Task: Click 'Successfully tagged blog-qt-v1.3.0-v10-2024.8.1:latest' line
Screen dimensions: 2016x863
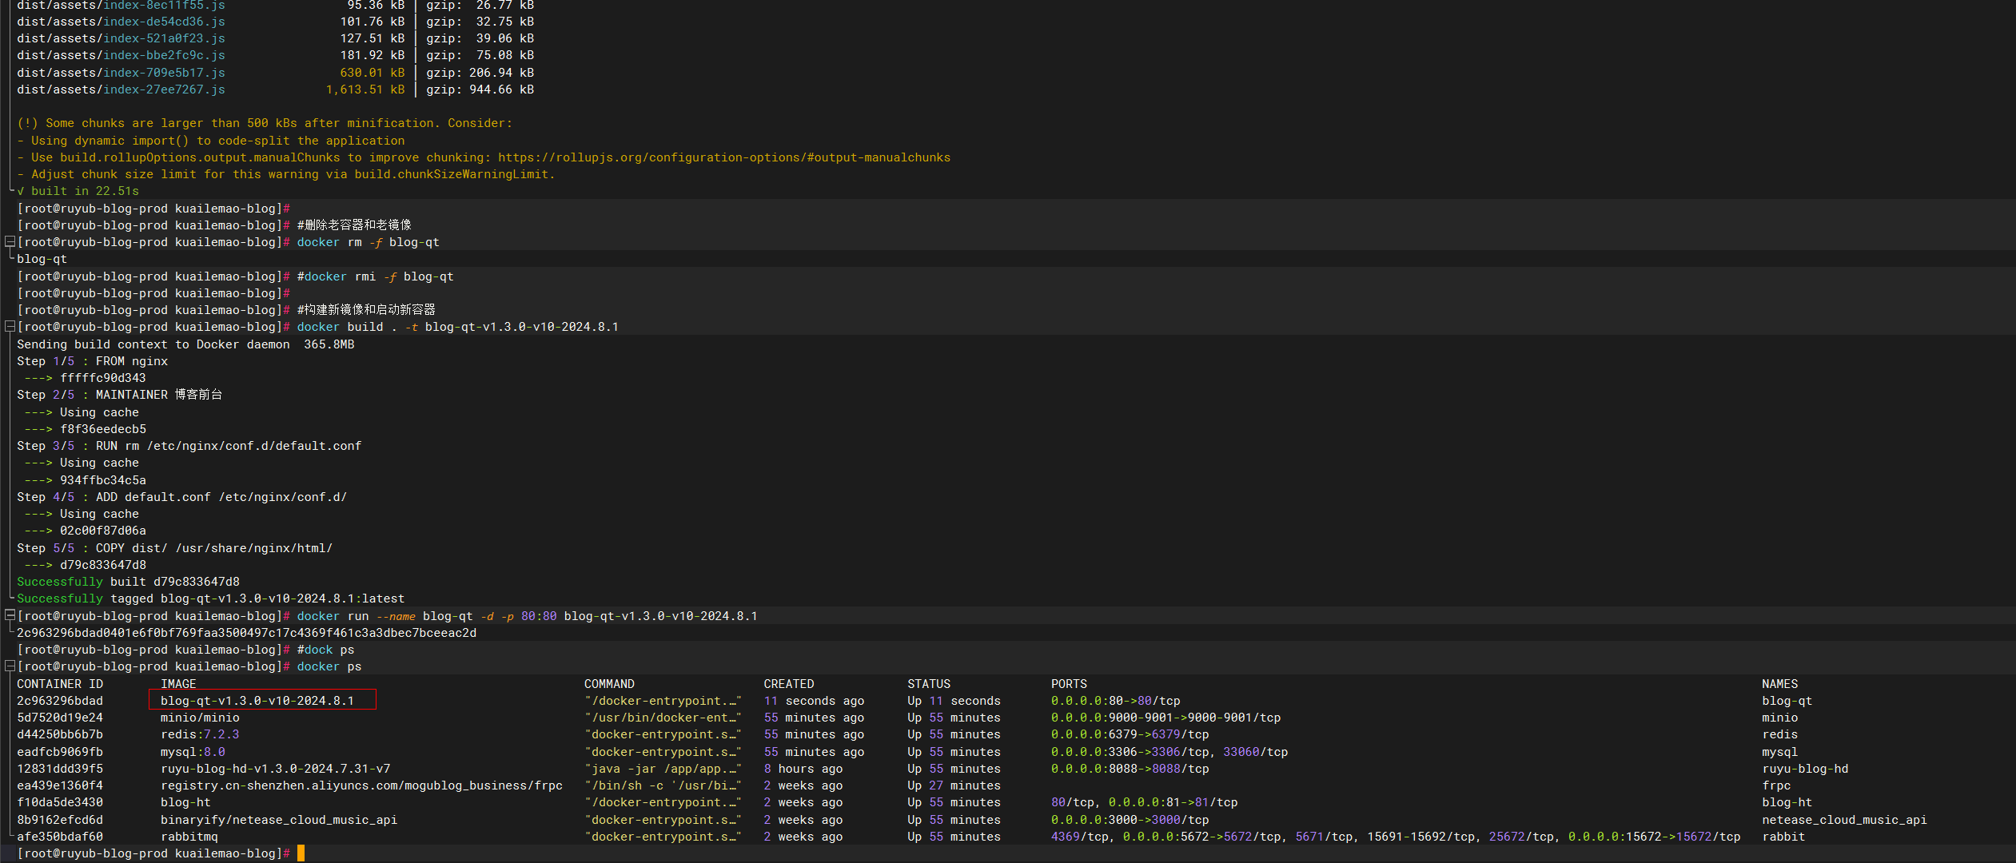Action: coord(211,599)
